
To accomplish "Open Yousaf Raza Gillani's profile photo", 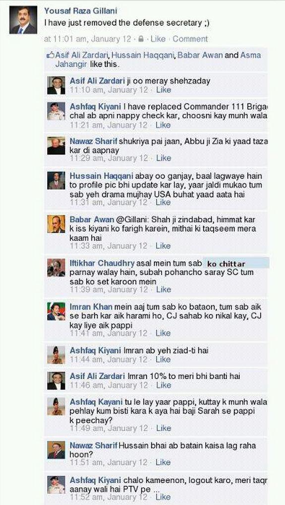I will point(23,20).
